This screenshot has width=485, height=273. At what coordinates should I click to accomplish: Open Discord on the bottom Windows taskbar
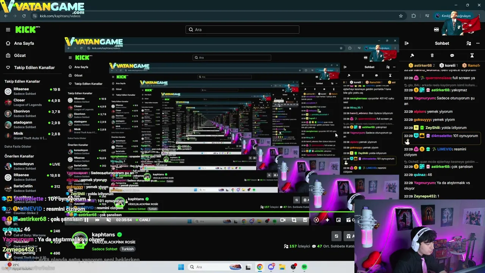271,267
